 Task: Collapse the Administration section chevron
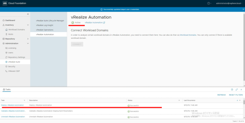tap(28, 43)
